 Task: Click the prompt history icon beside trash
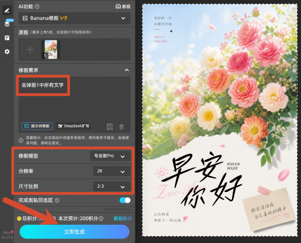[110, 127]
